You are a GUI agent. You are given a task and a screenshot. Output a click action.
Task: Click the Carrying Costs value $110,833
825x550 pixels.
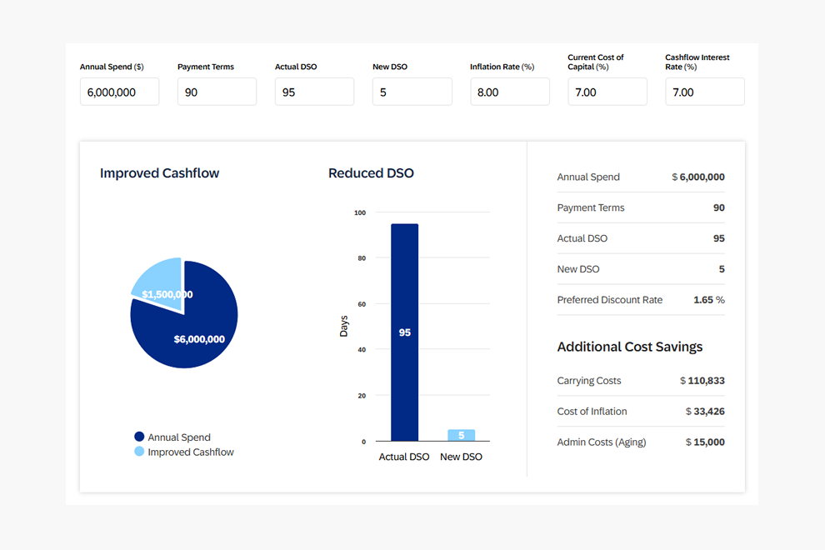point(704,381)
